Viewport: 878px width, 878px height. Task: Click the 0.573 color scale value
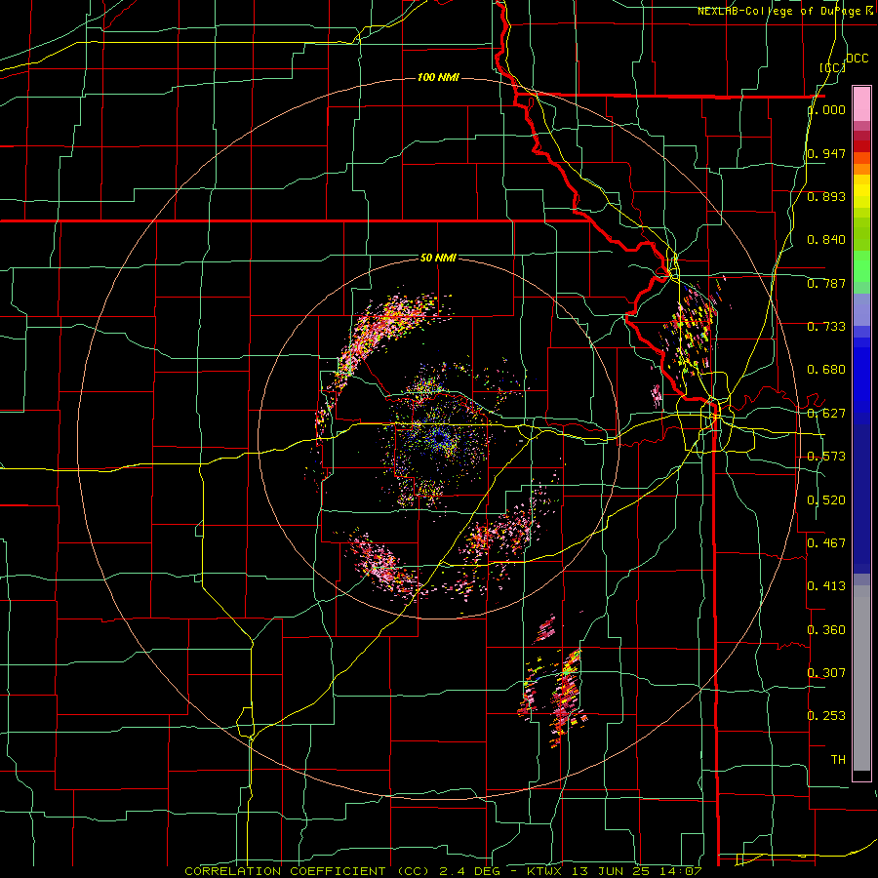click(x=826, y=457)
